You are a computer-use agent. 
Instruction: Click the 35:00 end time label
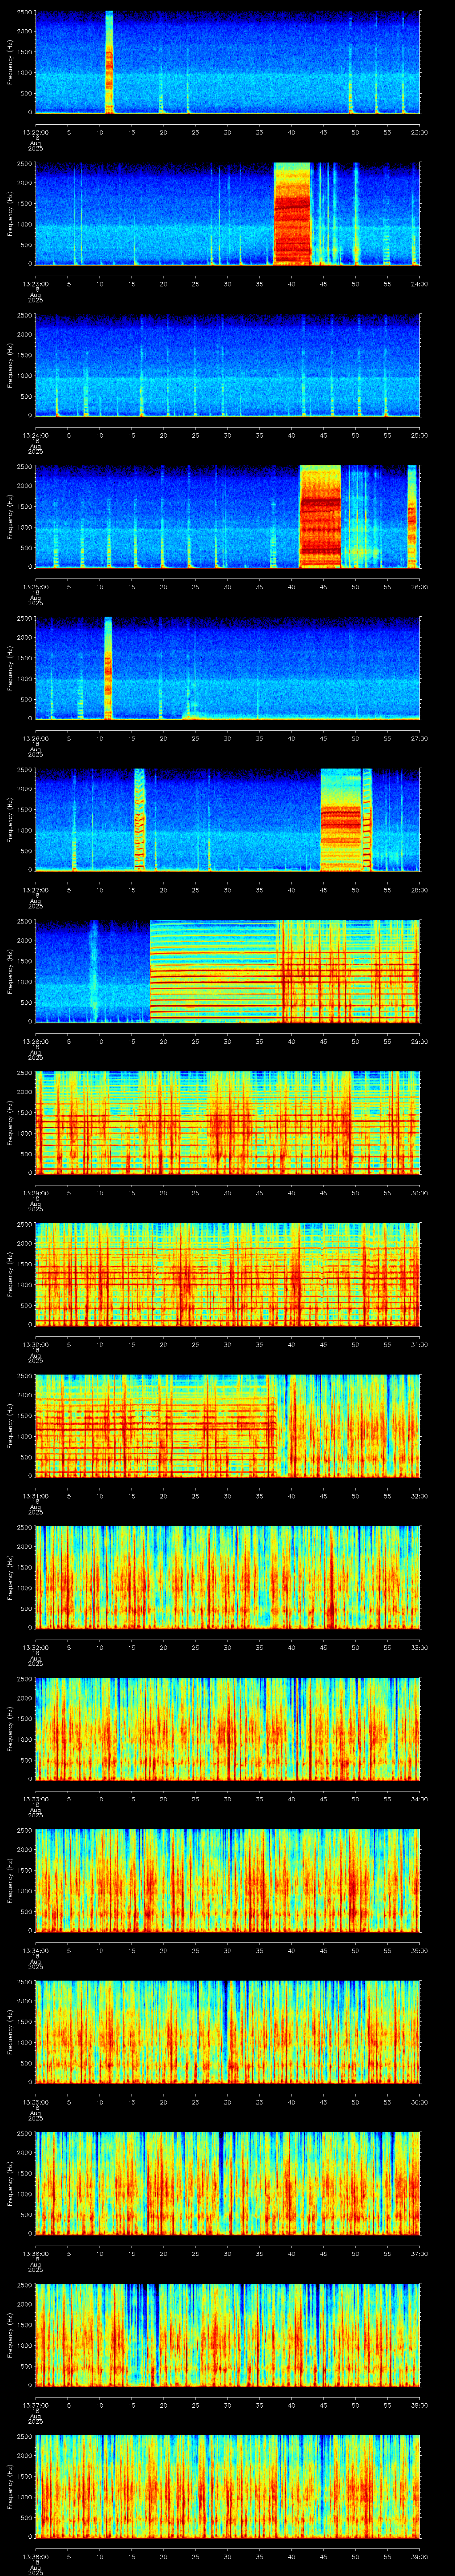(x=420, y=1950)
